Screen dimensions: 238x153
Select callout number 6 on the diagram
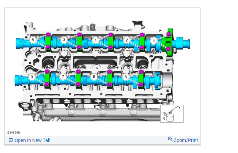point(94,76)
